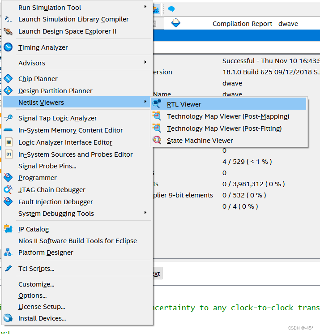
Task: Click the Launch Simulation Library Compiler icon
Action: (8, 19)
